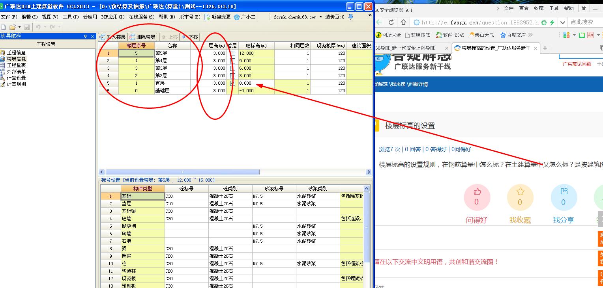The image size is (603, 288).
Task: Open a new browser tab with plus
Action: click(x=545, y=48)
